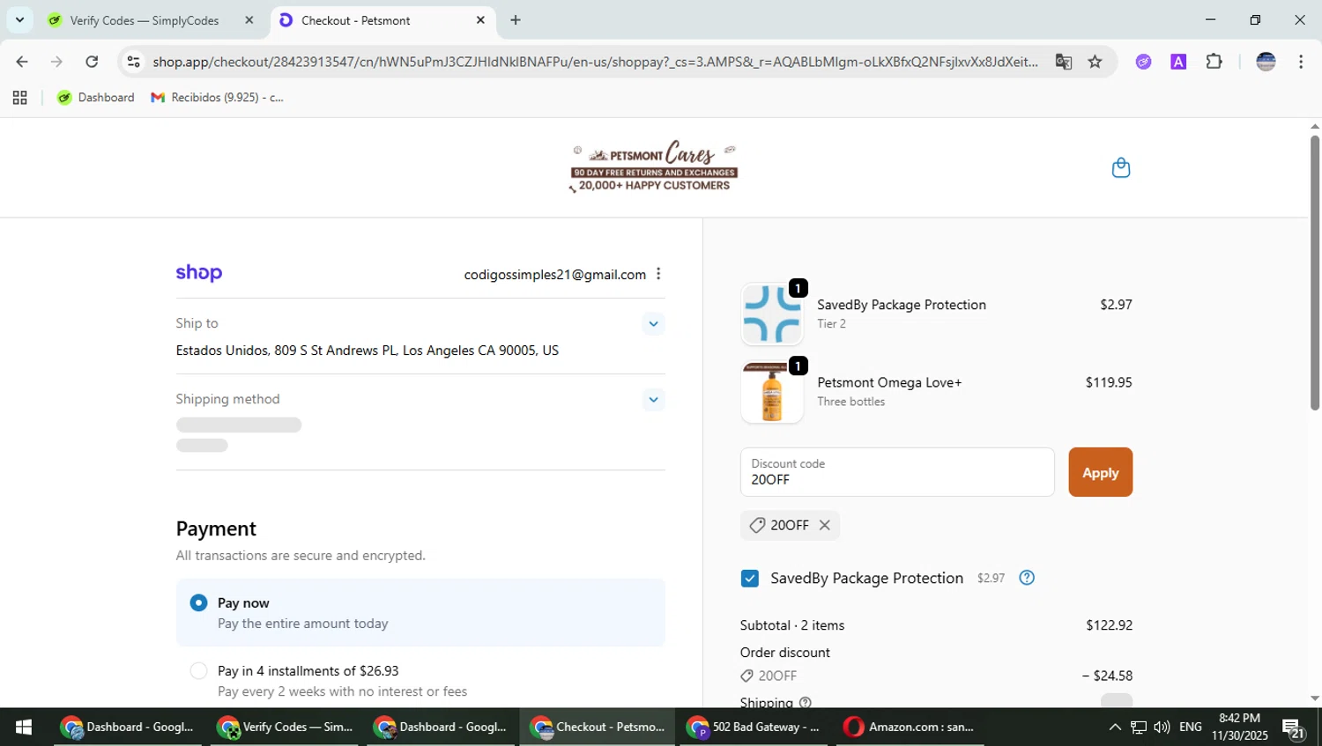Click the taskbar clock and date
Image resolution: width=1322 pixels, height=746 pixels.
tap(1239, 727)
